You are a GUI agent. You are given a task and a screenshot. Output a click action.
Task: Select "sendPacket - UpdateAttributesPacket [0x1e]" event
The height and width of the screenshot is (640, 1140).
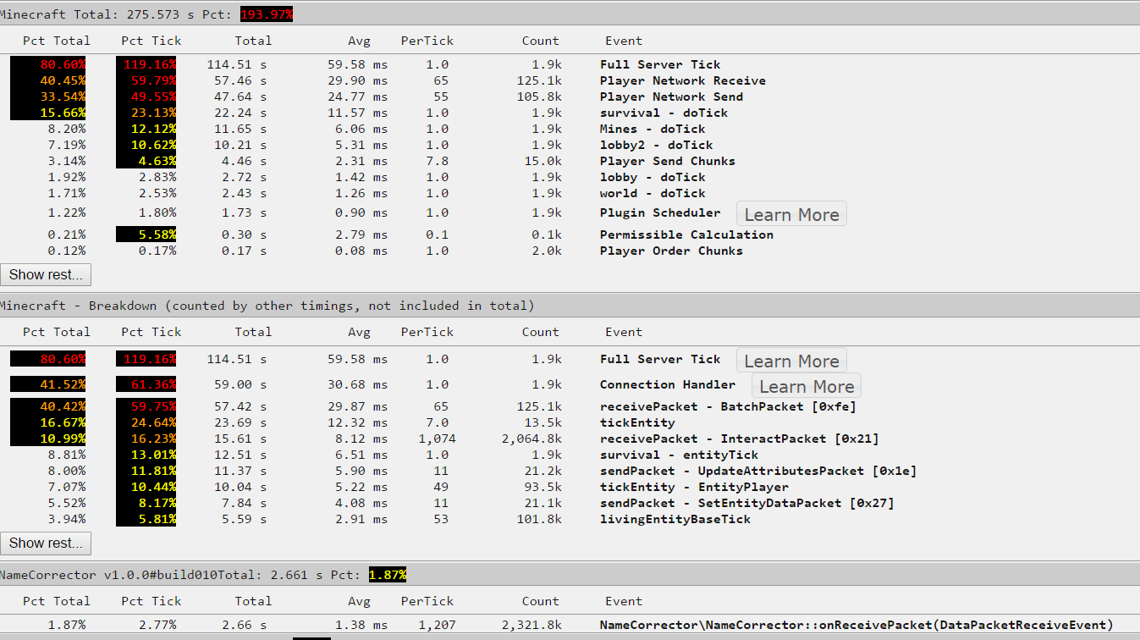click(758, 471)
